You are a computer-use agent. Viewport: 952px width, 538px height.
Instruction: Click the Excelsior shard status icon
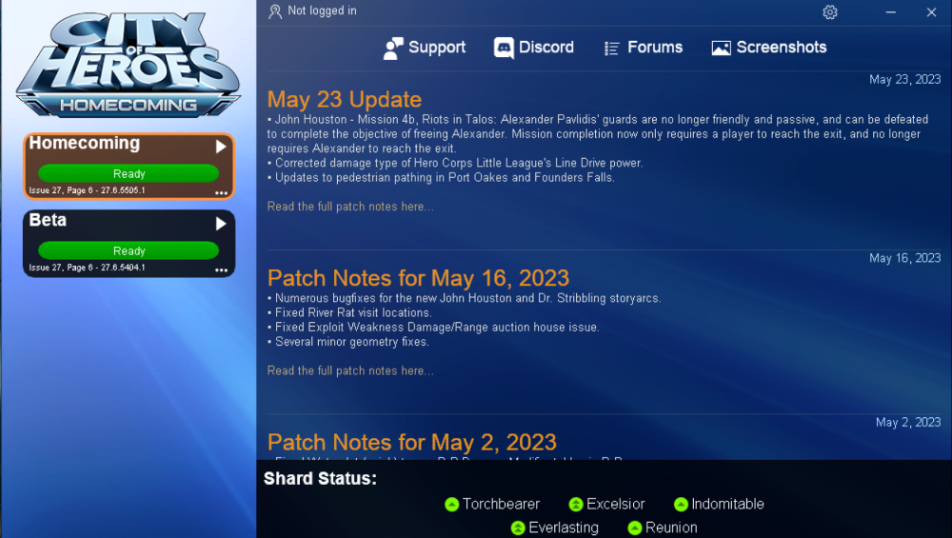tap(576, 505)
